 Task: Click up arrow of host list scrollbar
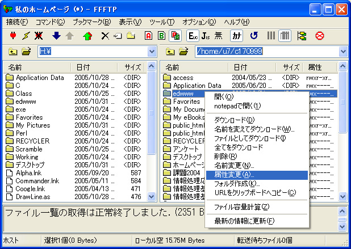(x=342, y=66)
